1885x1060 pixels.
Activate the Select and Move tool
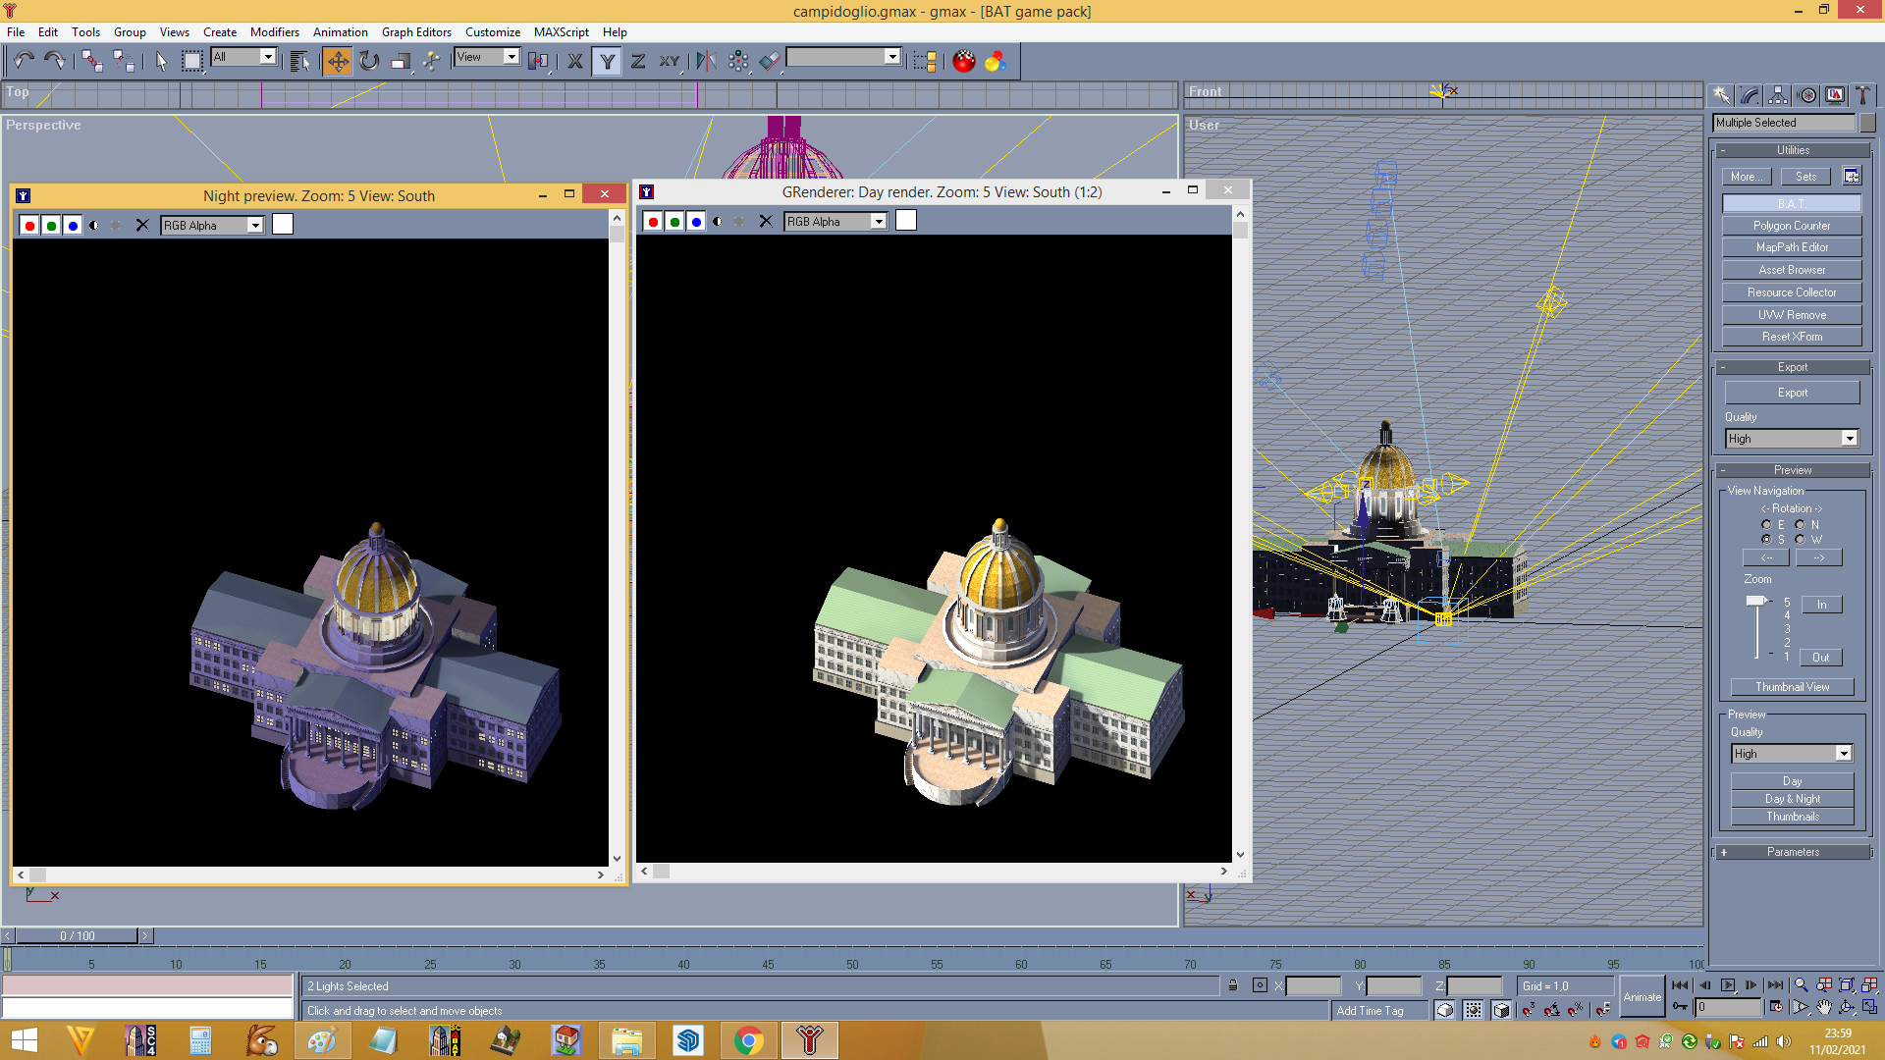click(x=337, y=61)
